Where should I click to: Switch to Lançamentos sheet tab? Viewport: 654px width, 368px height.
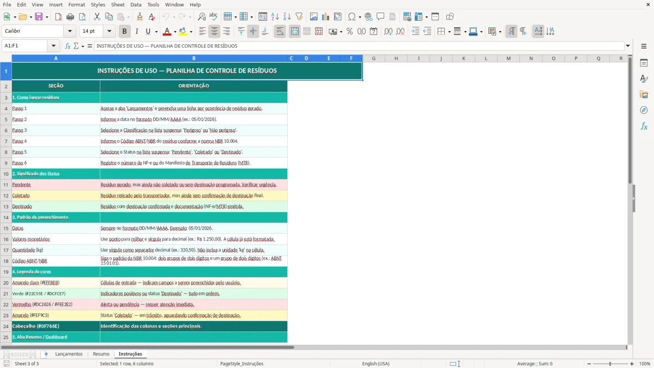pyautogui.click(x=69, y=354)
